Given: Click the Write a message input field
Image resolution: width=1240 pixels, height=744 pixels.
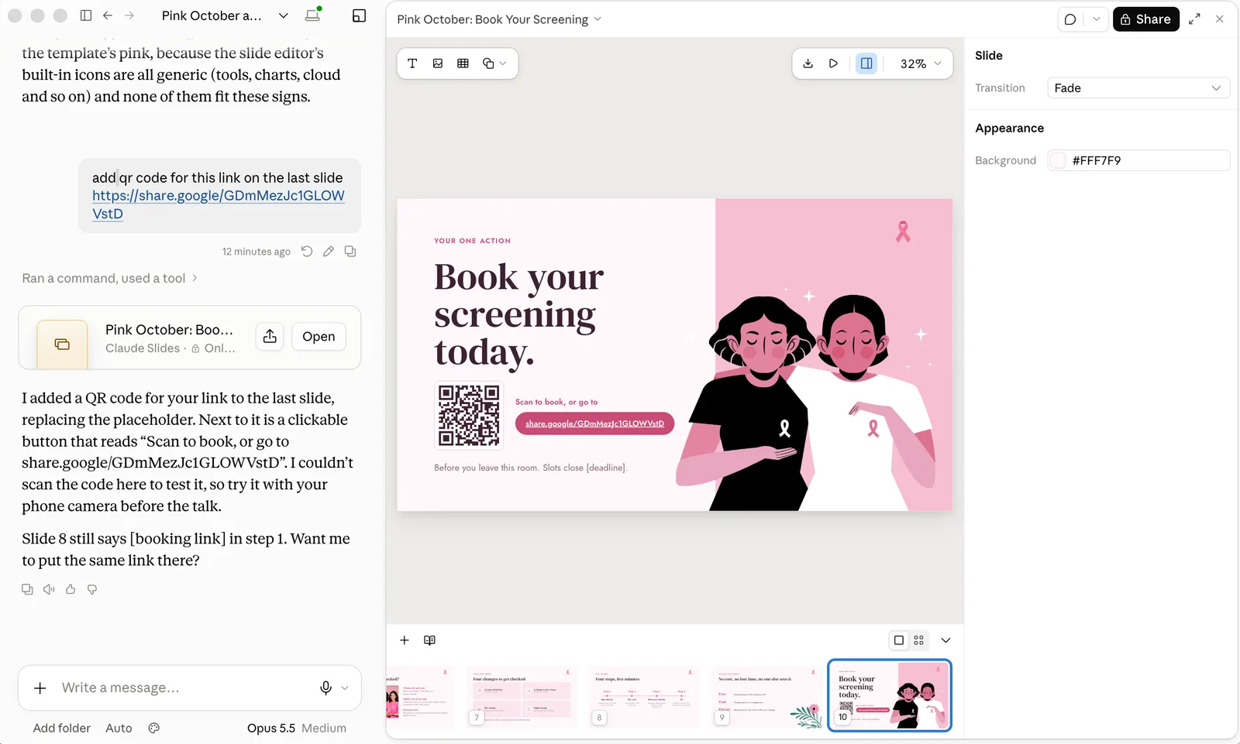Looking at the screenshot, I should (x=186, y=687).
